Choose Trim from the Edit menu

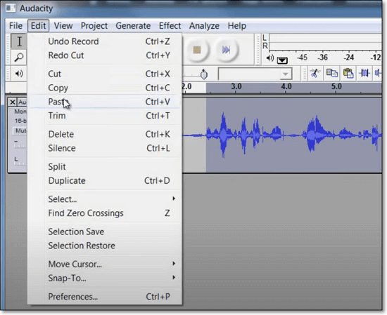point(105,116)
